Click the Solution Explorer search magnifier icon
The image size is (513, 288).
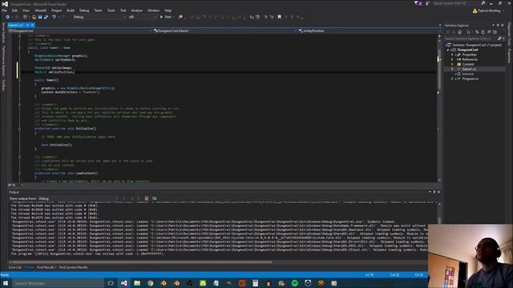(499, 38)
